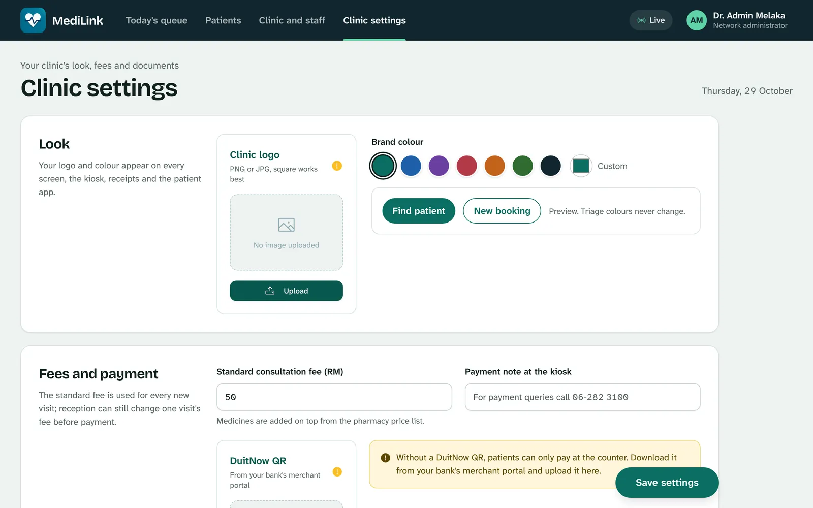Click the Payment note at the kiosk field

click(583, 397)
